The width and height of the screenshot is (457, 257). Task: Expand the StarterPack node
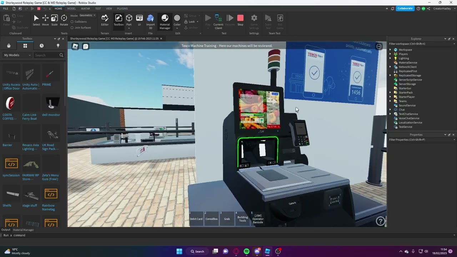tap(390, 92)
